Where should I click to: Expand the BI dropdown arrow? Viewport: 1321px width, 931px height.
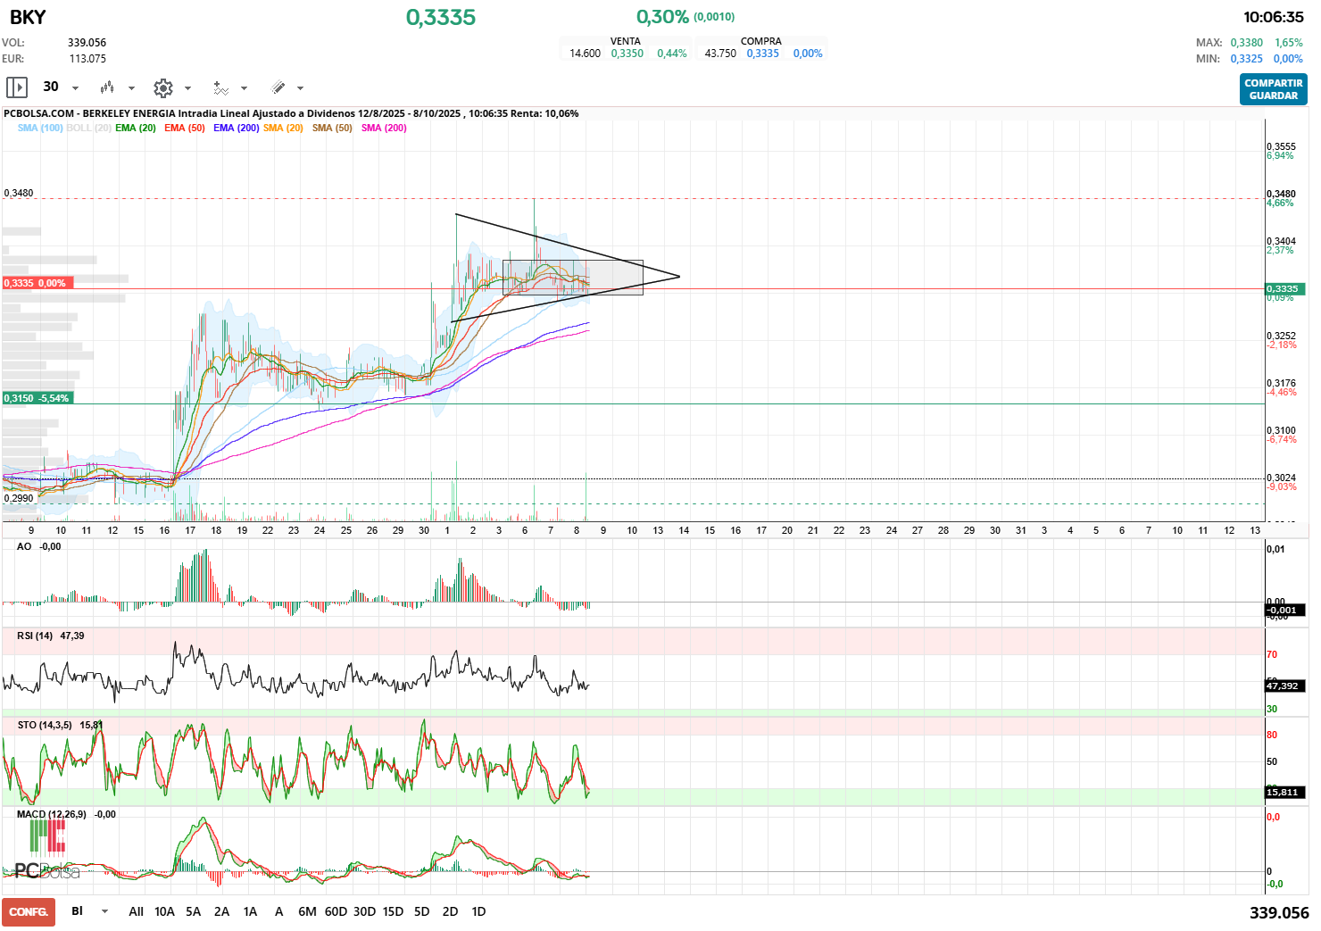(x=105, y=911)
